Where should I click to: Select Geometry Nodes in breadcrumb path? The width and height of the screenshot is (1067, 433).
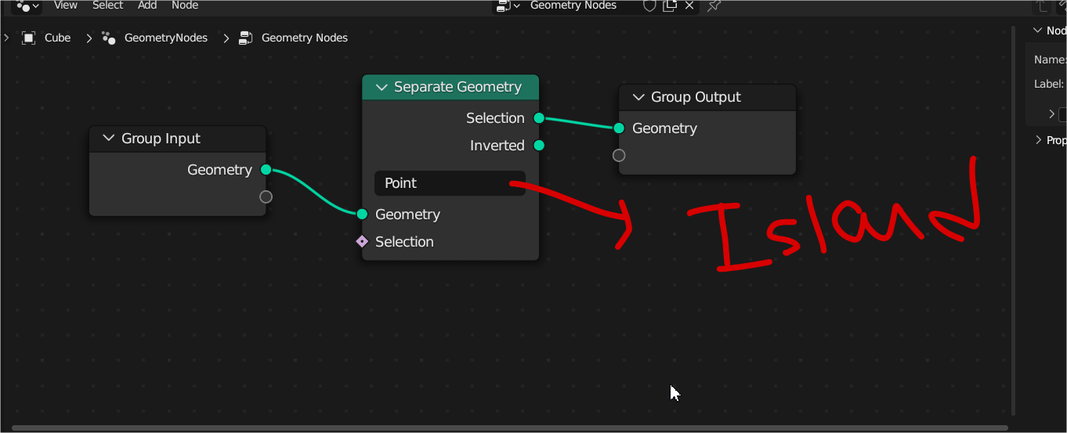[305, 38]
